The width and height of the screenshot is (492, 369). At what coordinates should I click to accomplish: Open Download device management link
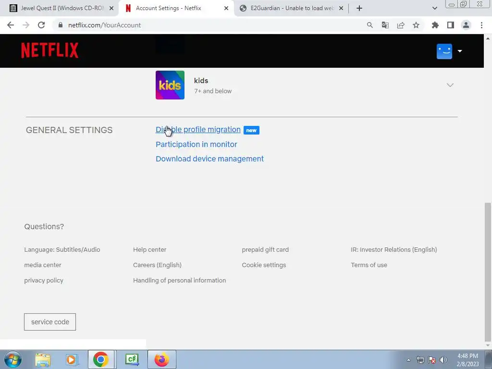click(209, 159)
